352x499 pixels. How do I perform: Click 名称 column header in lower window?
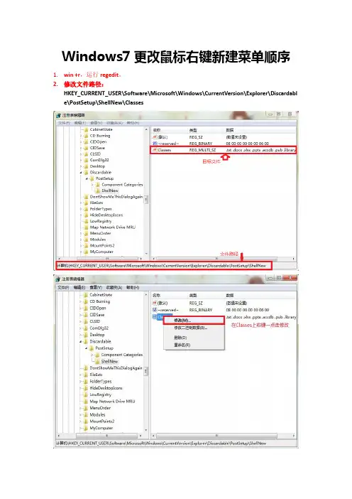[156, 295]
